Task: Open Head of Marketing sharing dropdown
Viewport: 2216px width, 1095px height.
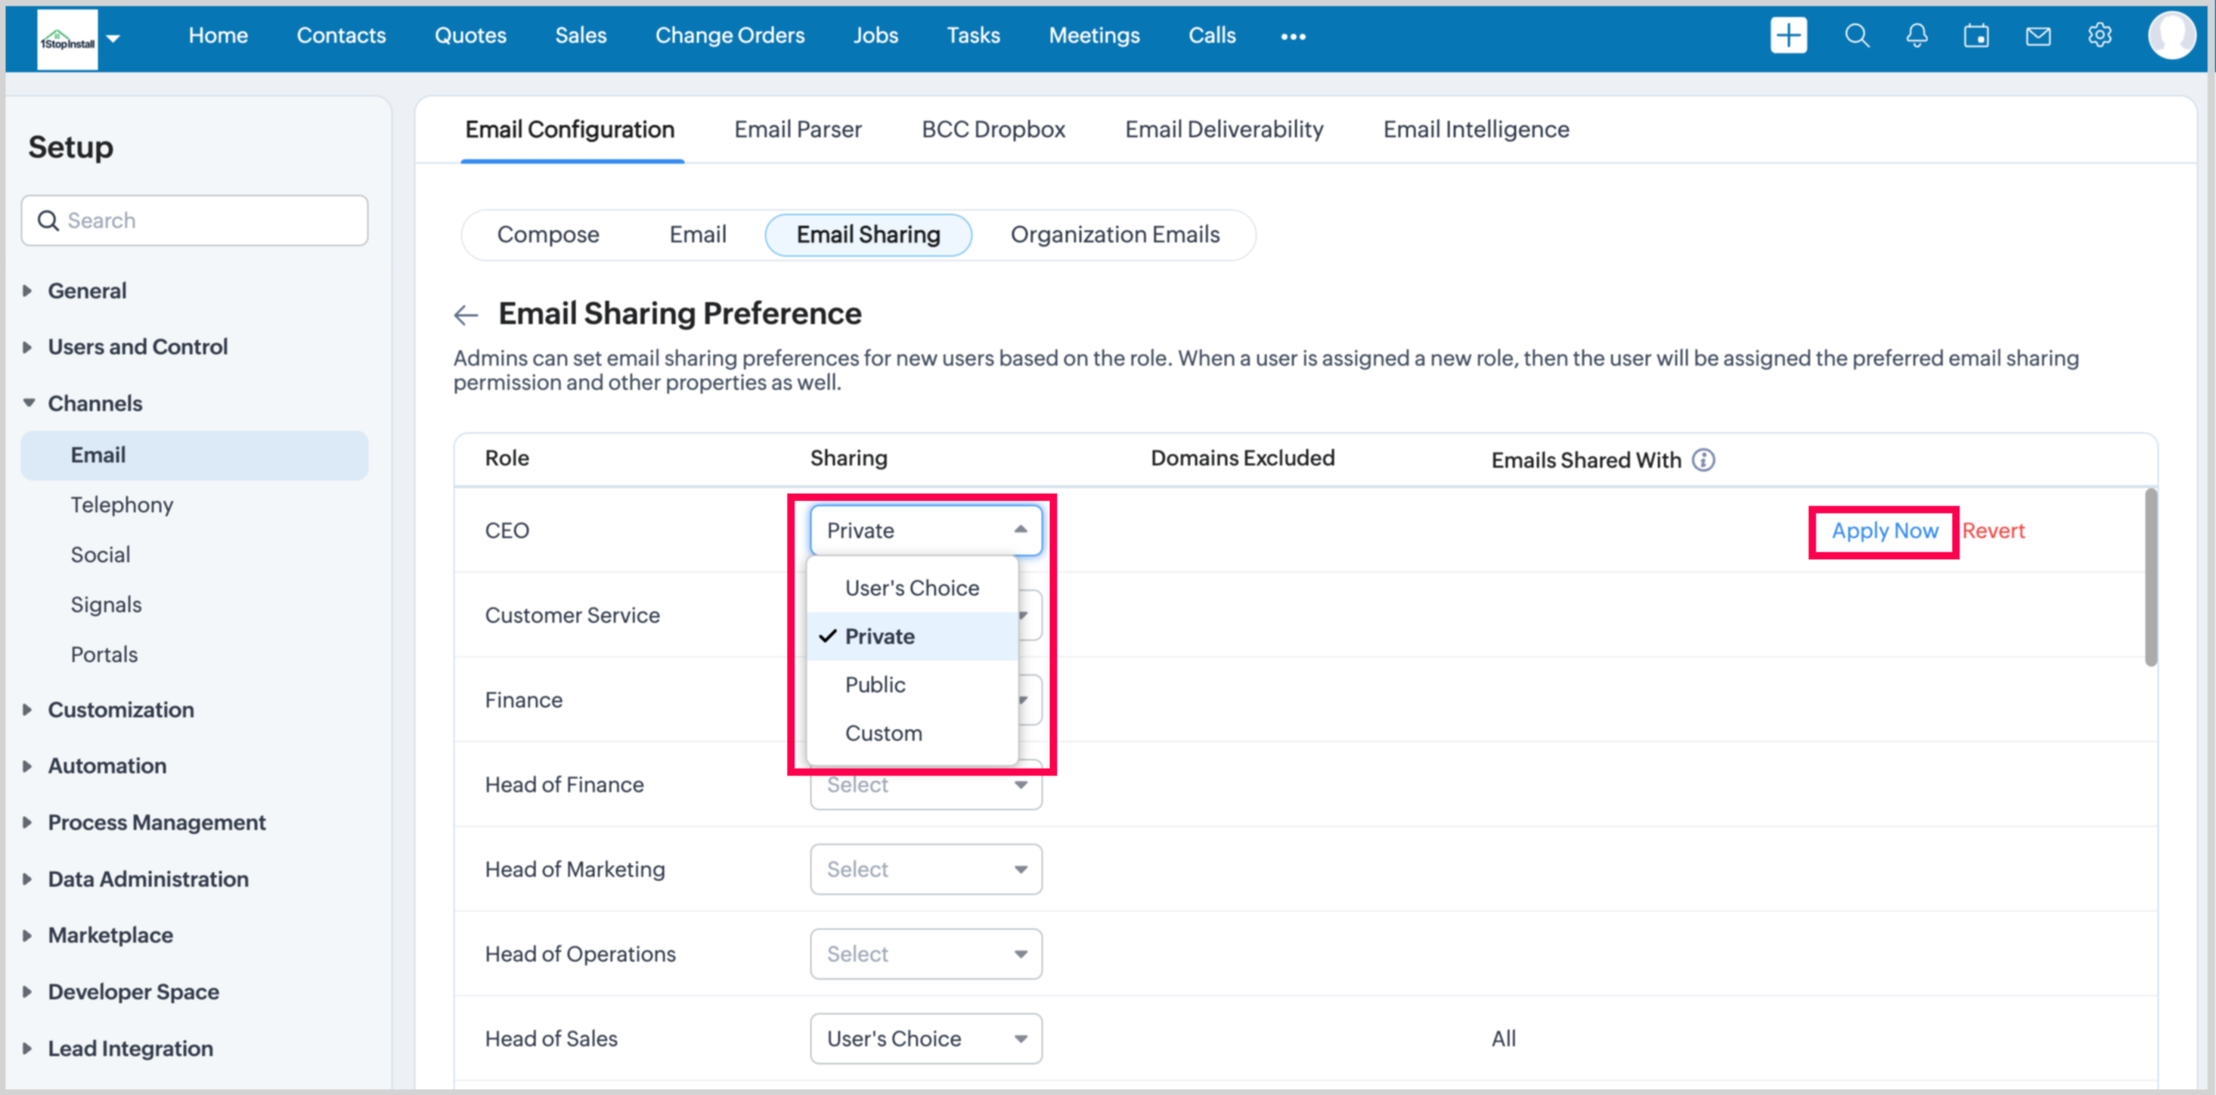Action: [925, 869]
